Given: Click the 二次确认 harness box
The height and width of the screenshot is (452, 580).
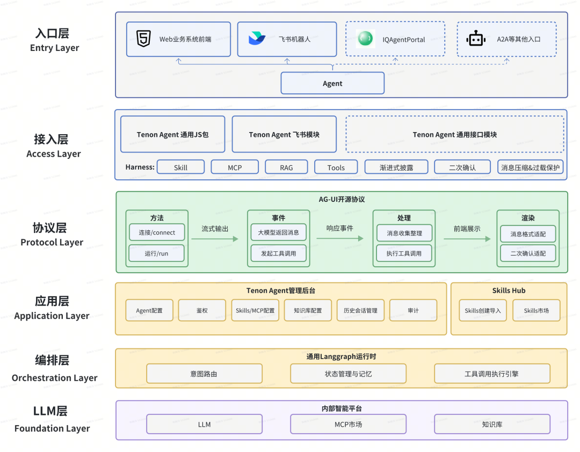Looking at the screenshot, I should pyautogui.click(x=462, y=167).
